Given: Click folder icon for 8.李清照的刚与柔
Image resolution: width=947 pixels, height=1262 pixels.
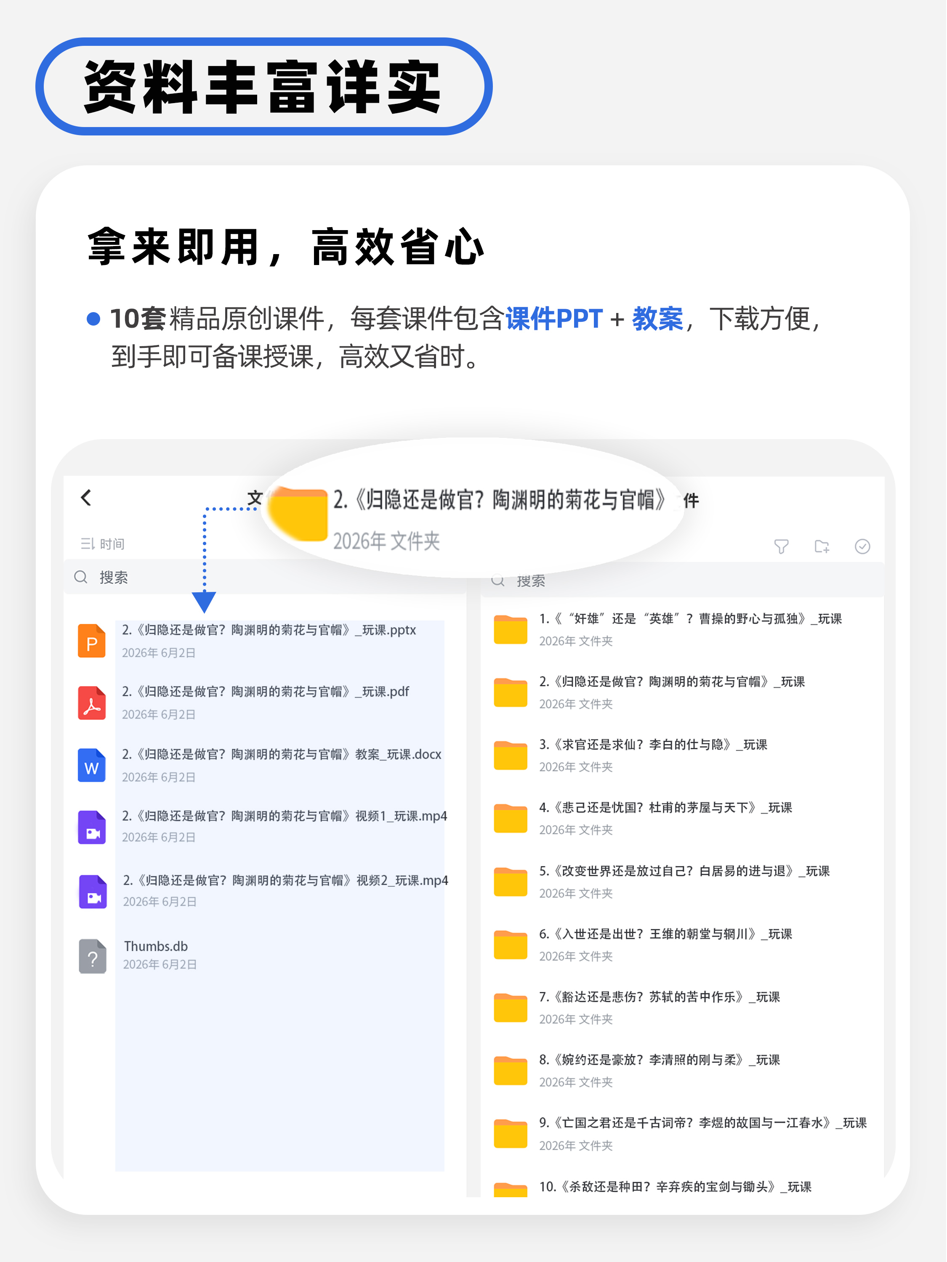Looking at the screenshot, I should (x=511, y=1071).
